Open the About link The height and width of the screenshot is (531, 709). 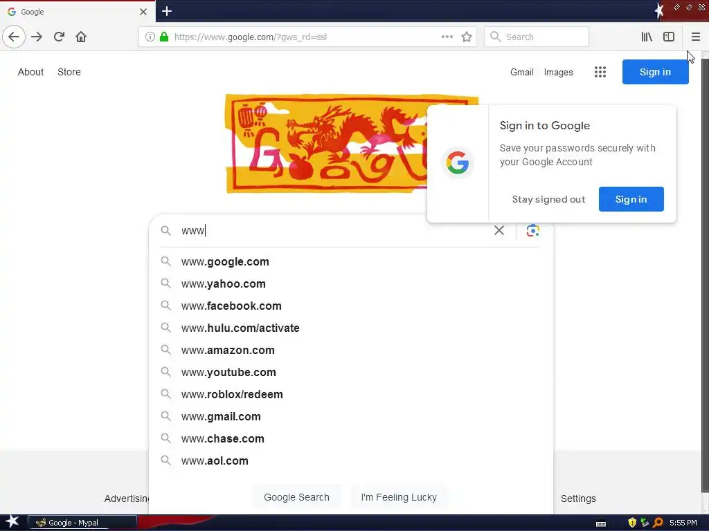[x=30, y=72]
